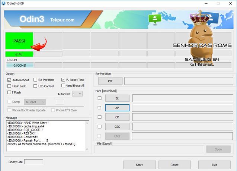Enable the Re-Partition checkbox
The height and width of the screenshot is (171, 237).
pos(35,80)
